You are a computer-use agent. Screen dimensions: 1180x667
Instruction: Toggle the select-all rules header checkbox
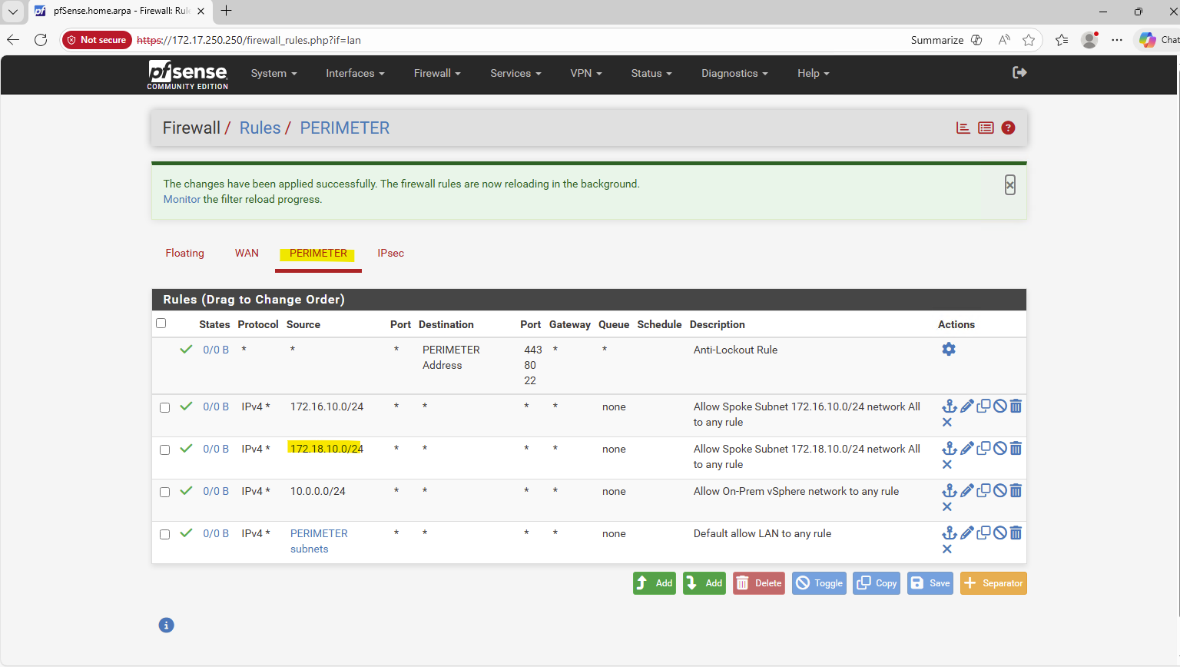161,324
